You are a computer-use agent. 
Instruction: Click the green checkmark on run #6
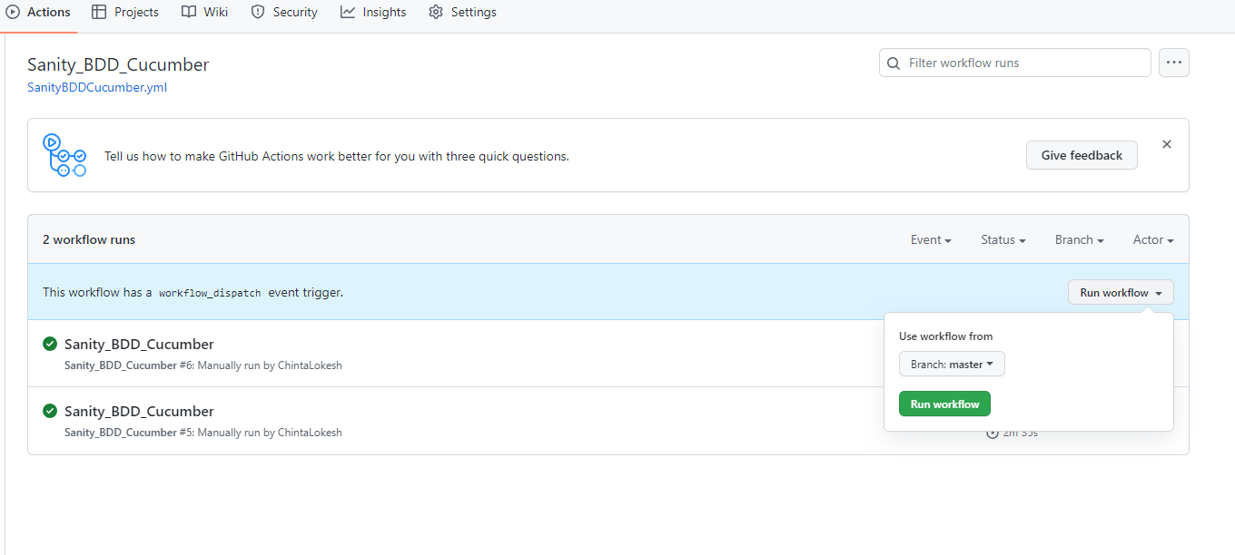pyautogui.click(x=50, y=344)
